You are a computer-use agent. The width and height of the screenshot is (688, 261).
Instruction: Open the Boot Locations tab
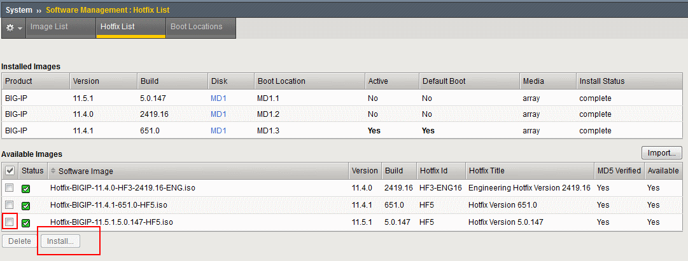pyautogui.click(x=201, y=27)
